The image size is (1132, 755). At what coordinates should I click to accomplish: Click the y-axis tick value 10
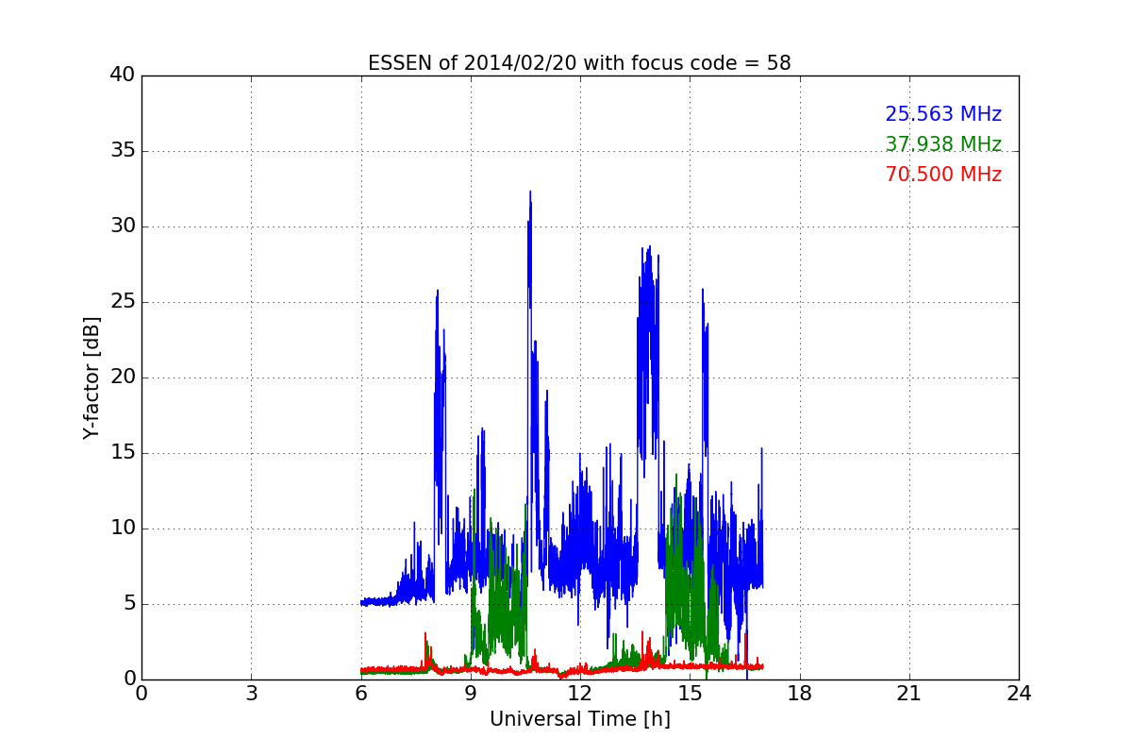123,528
